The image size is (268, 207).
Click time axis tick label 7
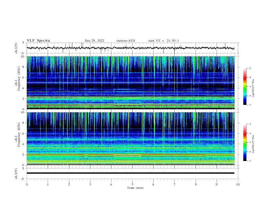tap(175, 184)
